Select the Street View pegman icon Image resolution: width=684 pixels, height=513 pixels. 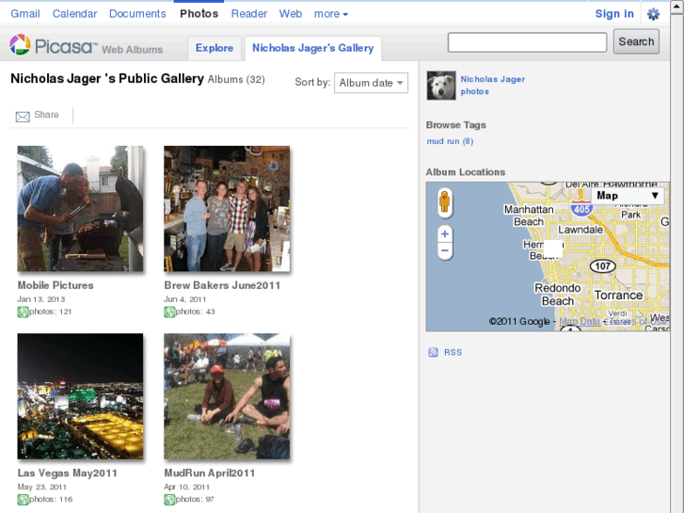click(445, 202)
